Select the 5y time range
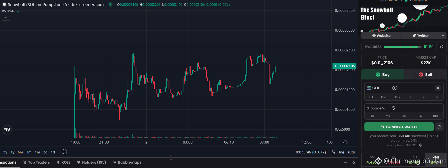This screenshot has height=168, width=448. [5, 152]
